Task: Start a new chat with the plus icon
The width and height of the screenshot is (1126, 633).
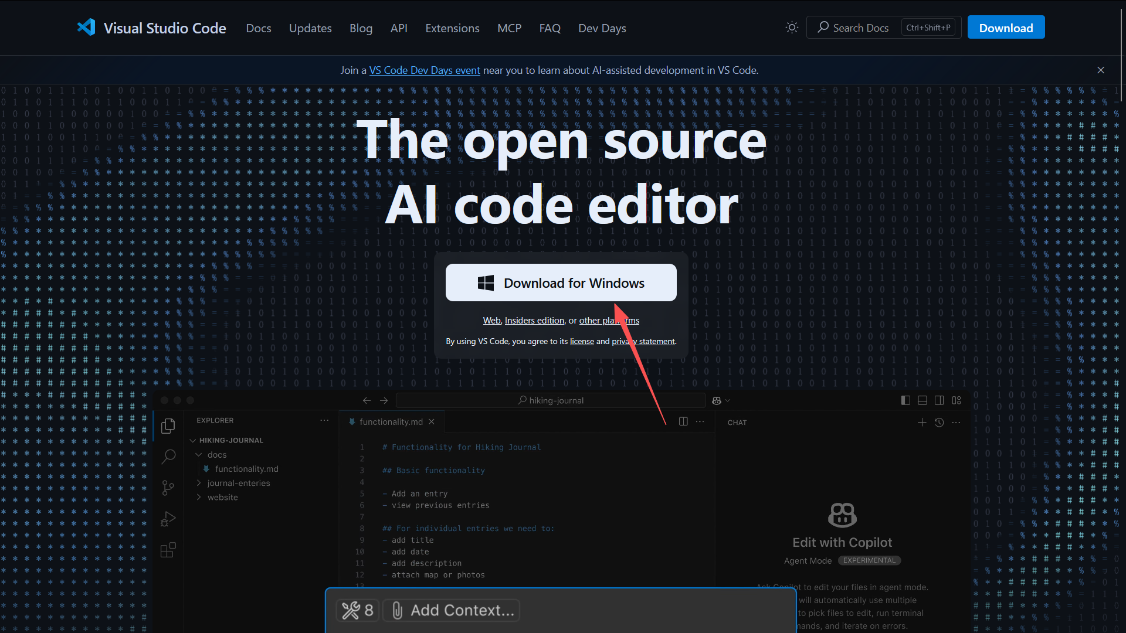Action: point(921,422)
